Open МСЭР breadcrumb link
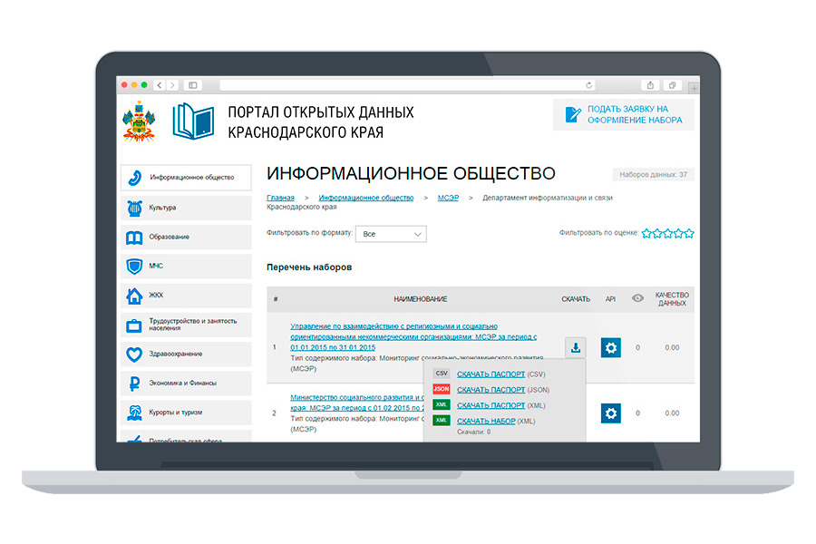Viewport: 816px width, 544px height. tap(448, 198)
